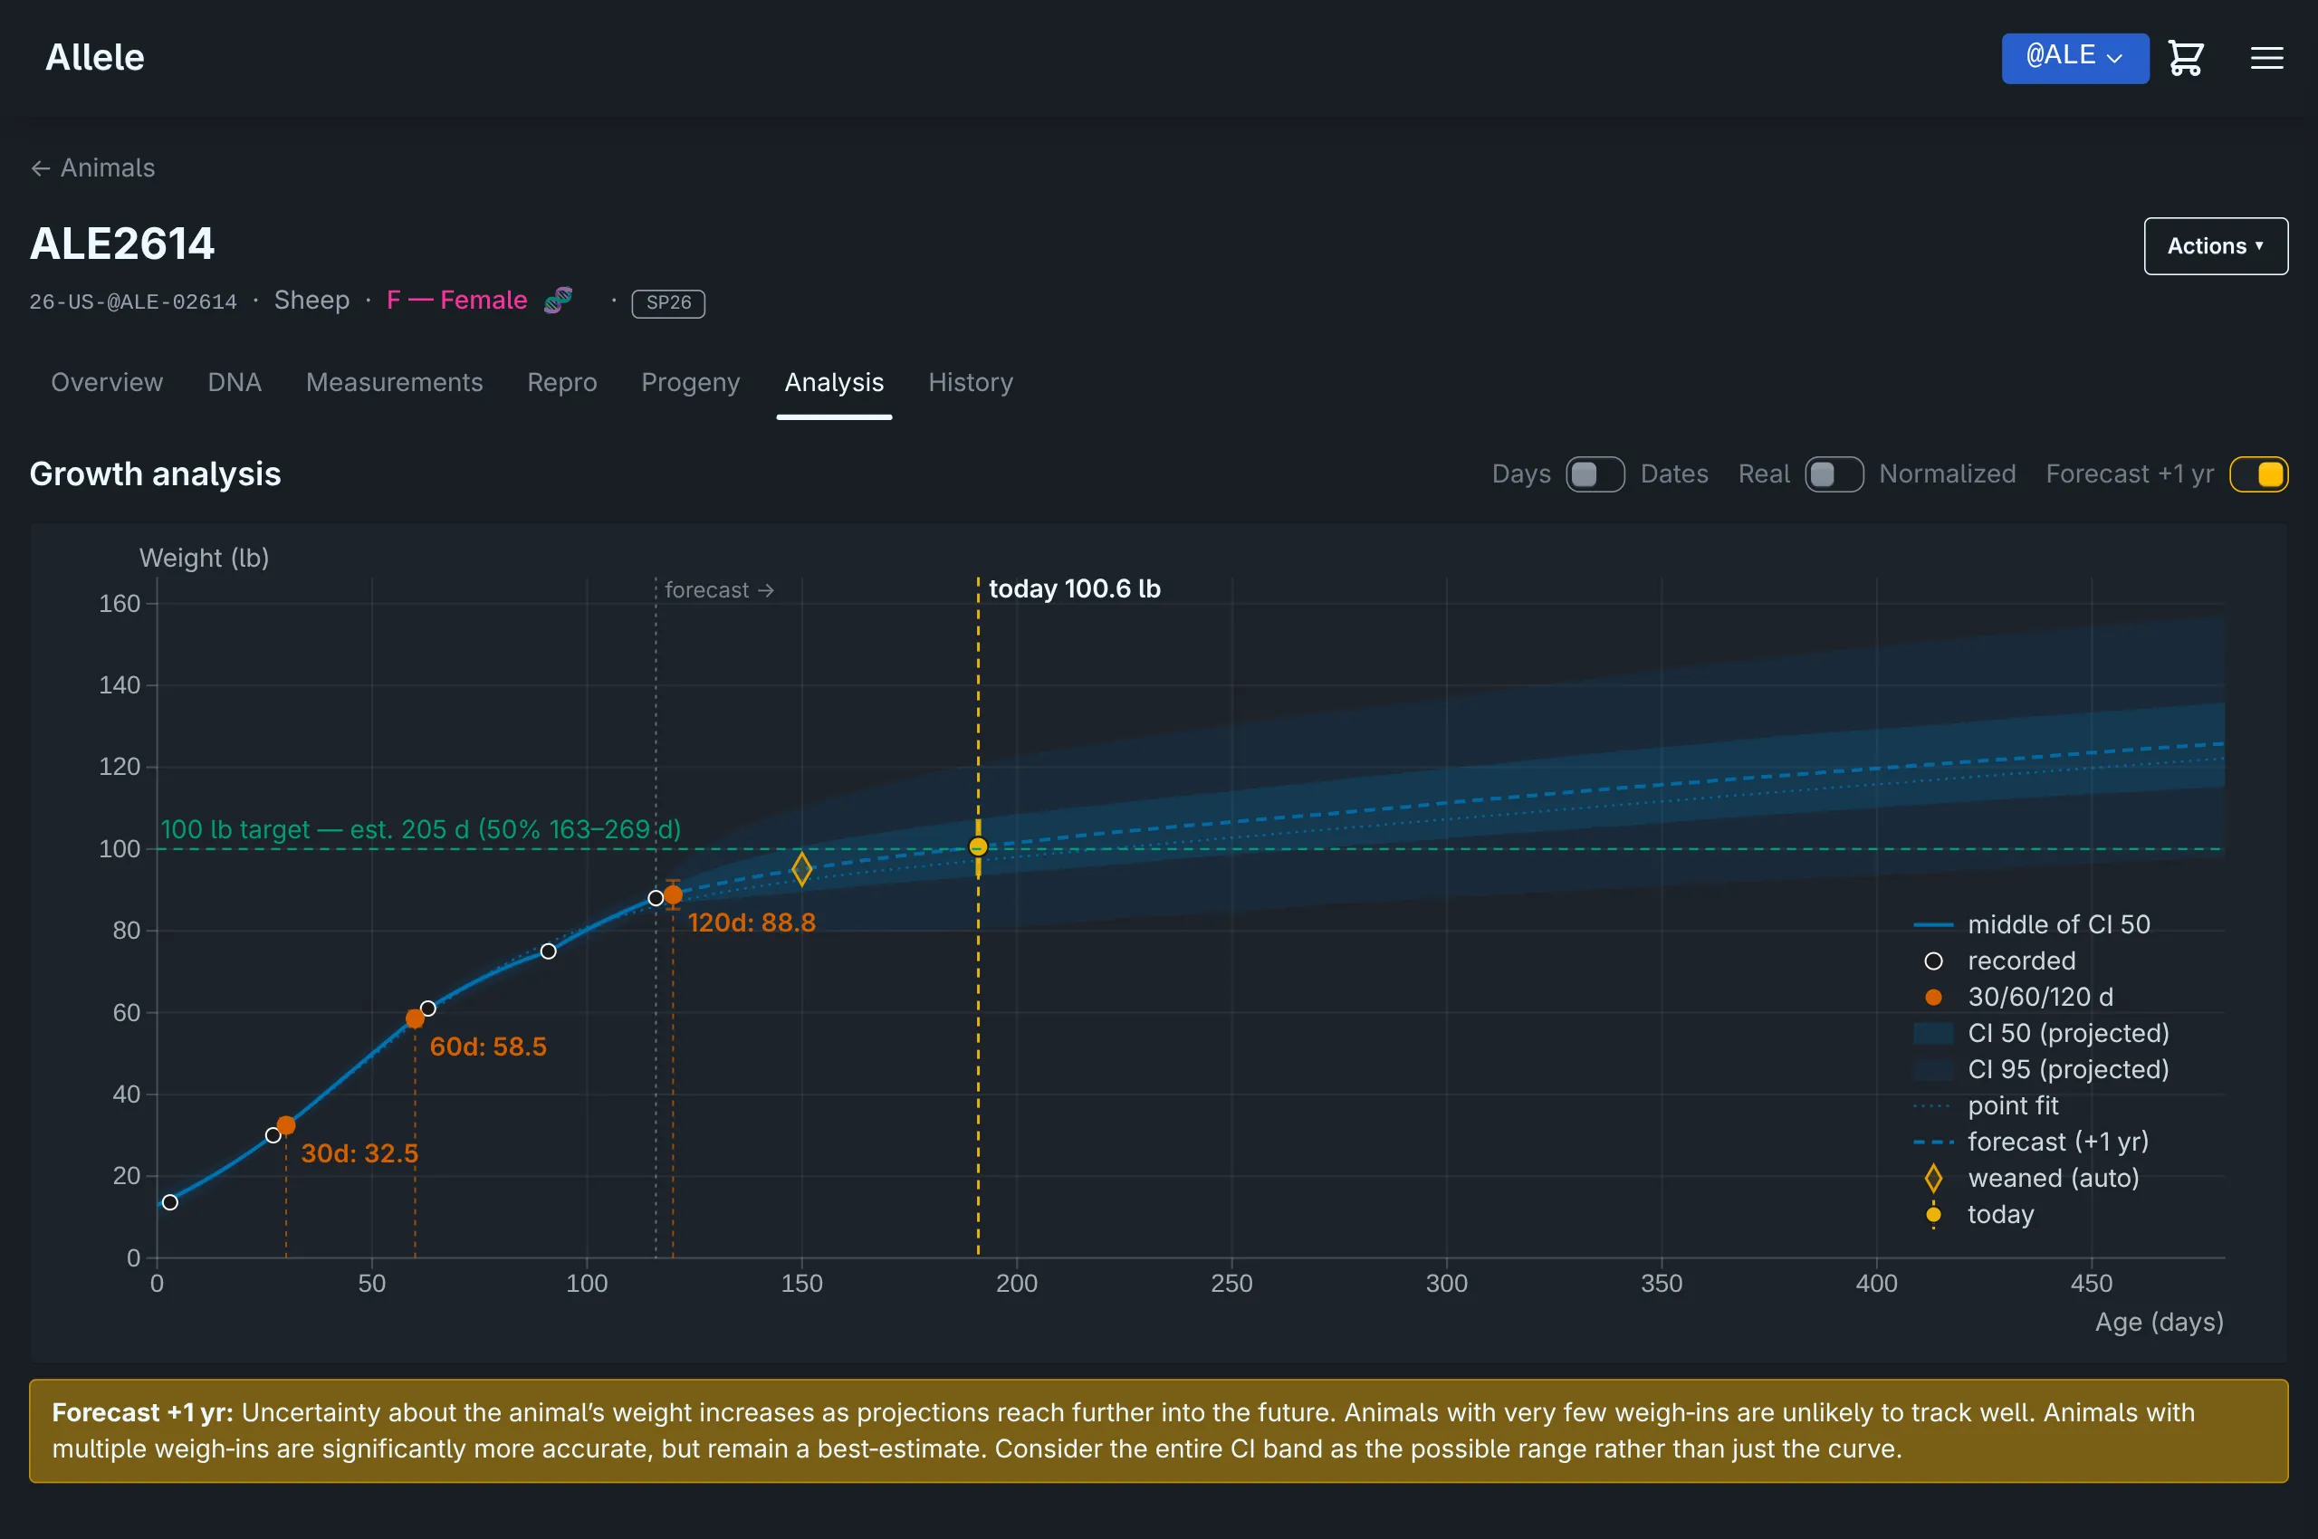
Task: Toggle the Real/Normalized switch
Action: click(1834, 474)
